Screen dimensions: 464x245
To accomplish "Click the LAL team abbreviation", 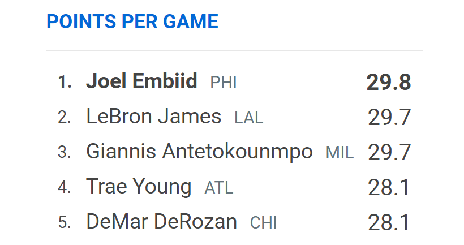I will (249, 118).
